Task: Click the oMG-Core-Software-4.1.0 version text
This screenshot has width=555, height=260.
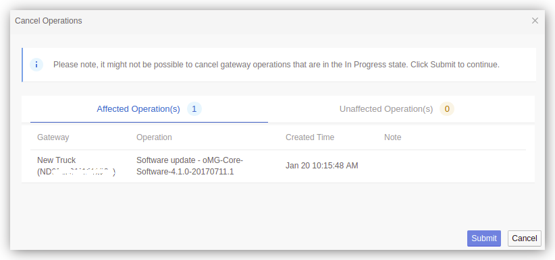Action: point(190,166)
